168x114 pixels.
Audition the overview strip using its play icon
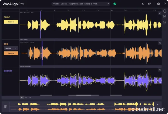[x=158, y=104]
